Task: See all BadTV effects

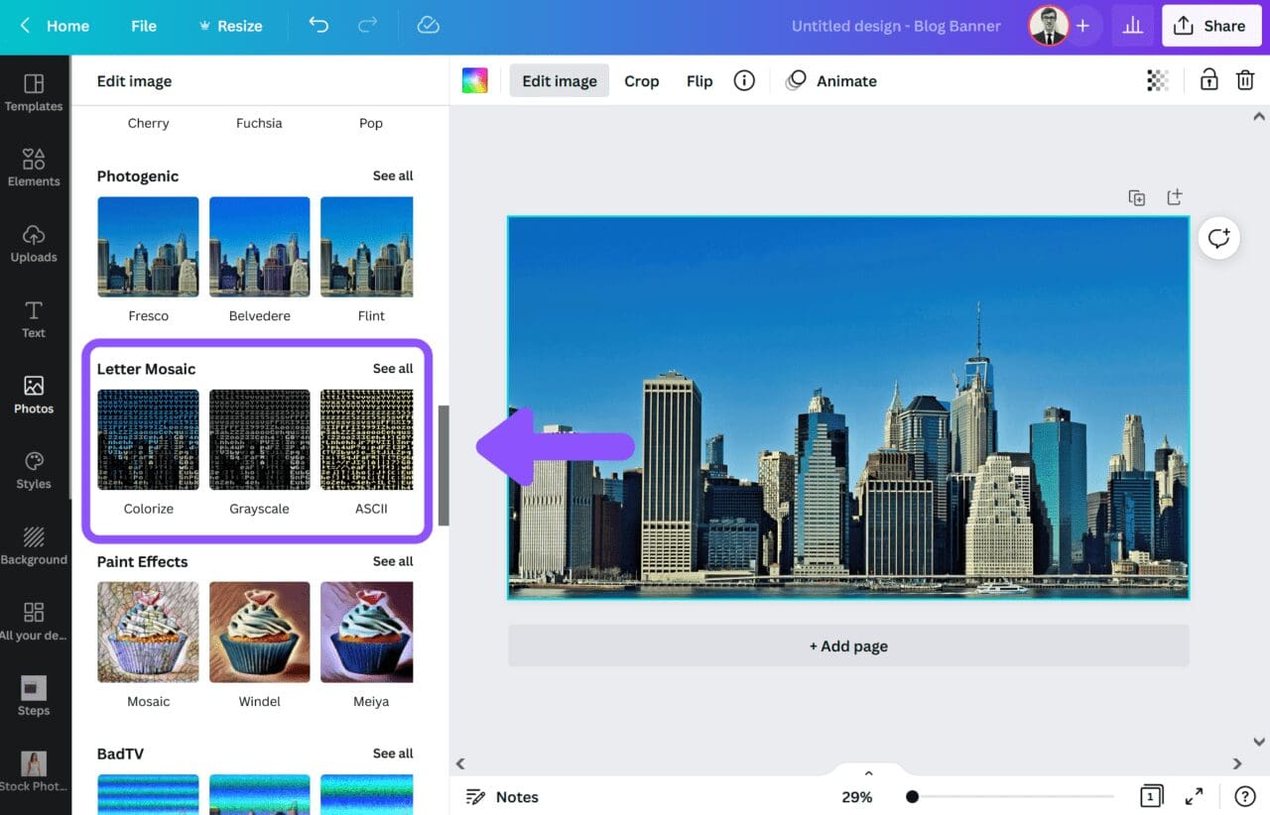Action: (x=393, y=754)
